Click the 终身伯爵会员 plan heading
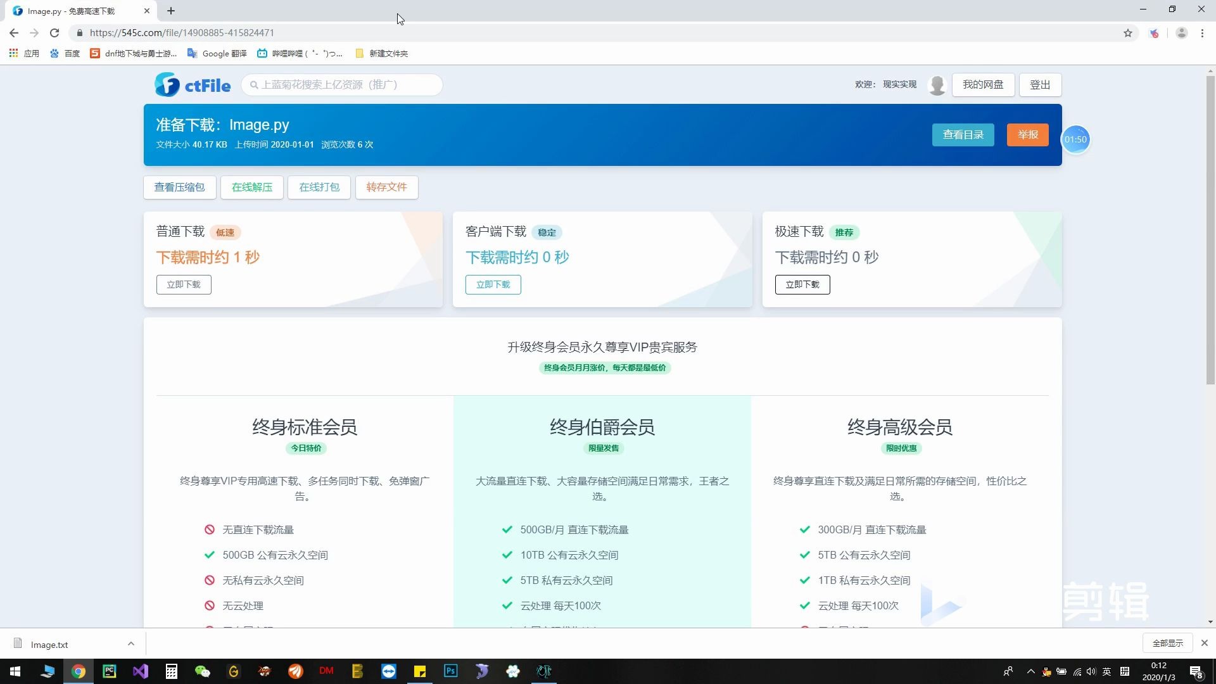Screen dimensions: 1216x684 [602, 427]
